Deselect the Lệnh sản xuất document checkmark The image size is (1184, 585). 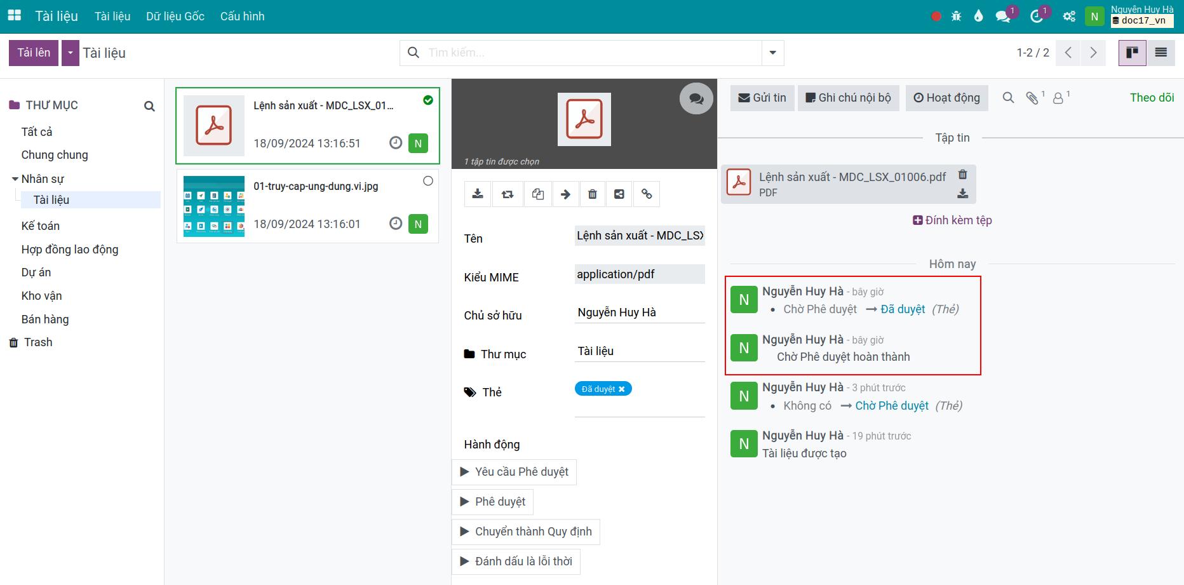428,100
